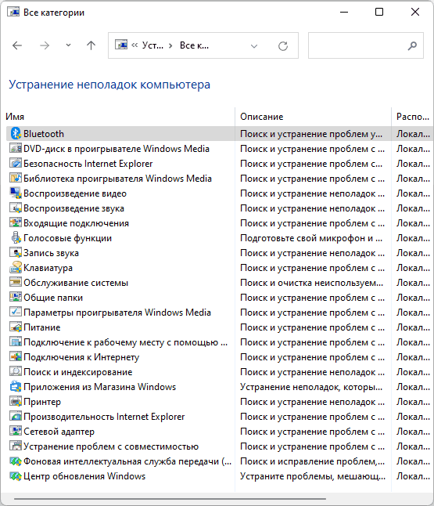
Task: Open the recent locations chevron
Action: pyautogui.click(x=68, y=45)
